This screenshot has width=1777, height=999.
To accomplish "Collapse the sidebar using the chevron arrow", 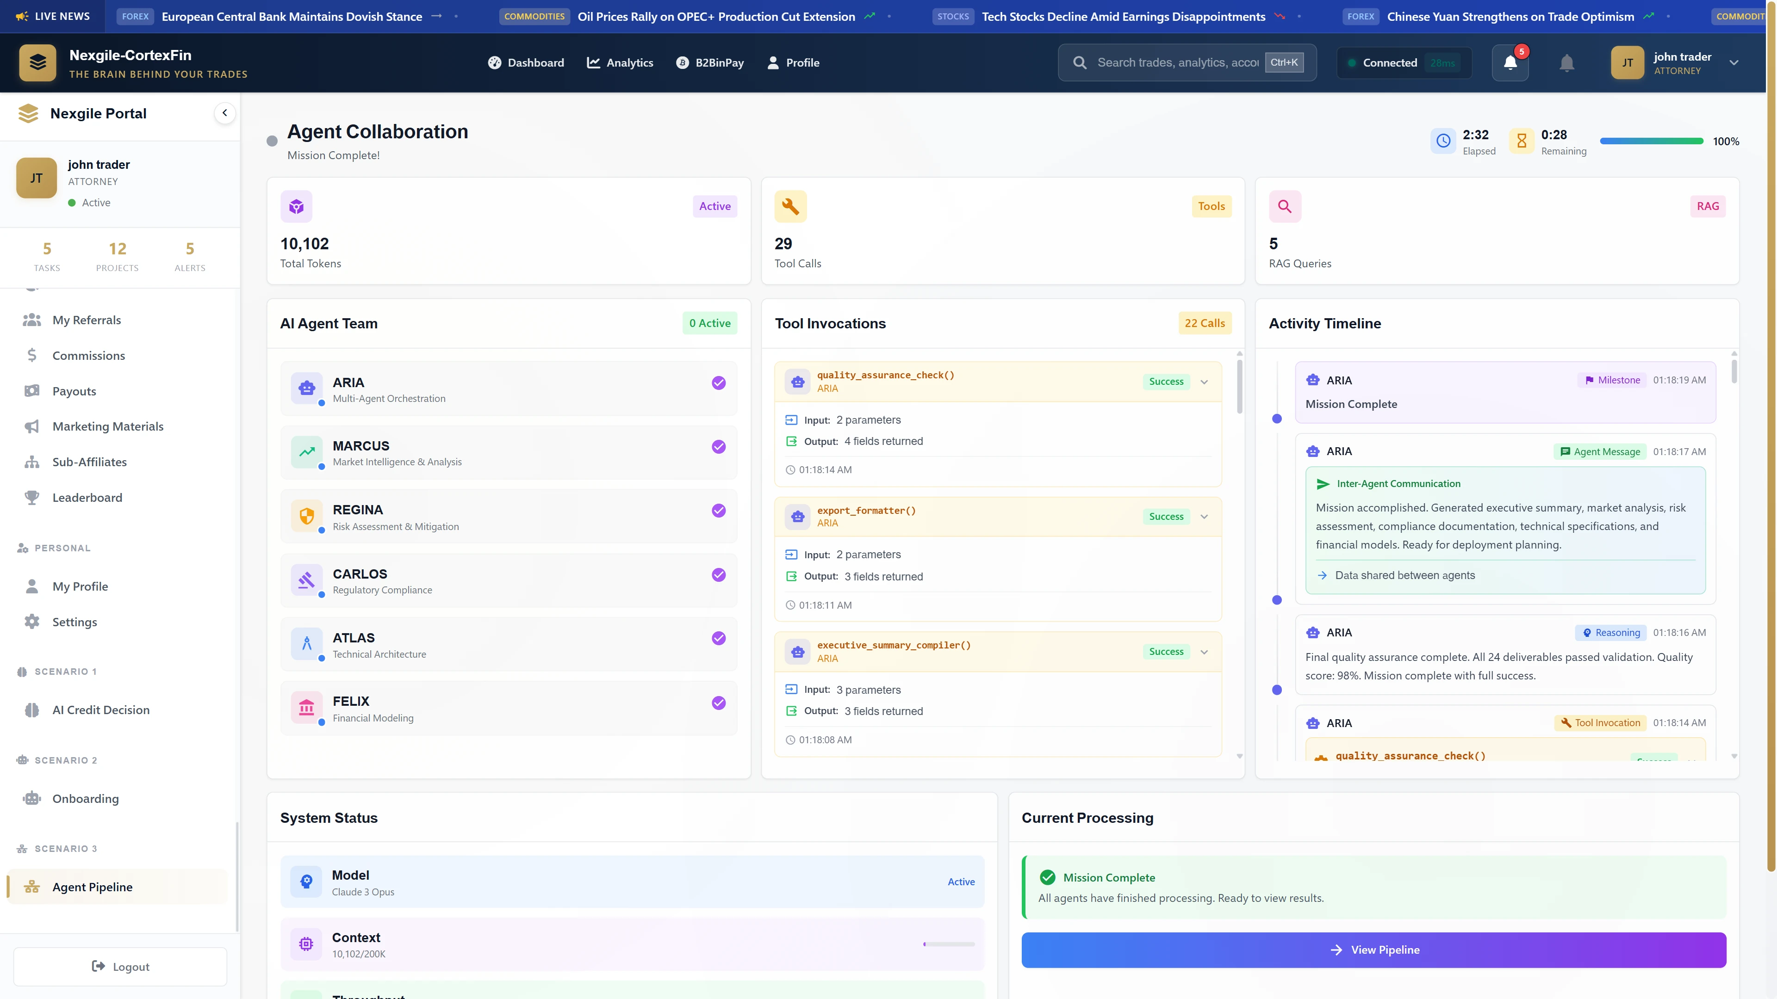I will [225, 112].
